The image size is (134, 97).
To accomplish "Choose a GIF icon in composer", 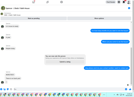I will tap(11, 89).
